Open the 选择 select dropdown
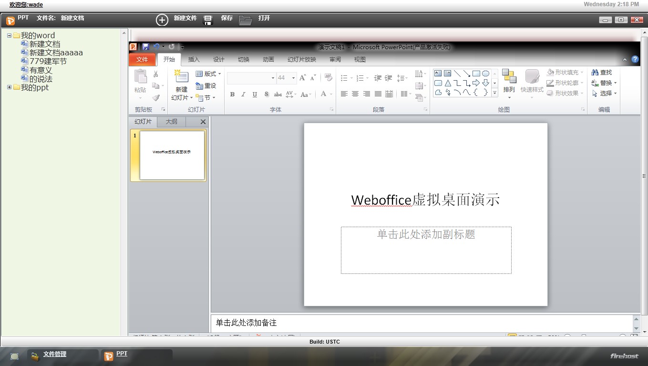This screenshot has width=648, height=366. tap(605, 94)
